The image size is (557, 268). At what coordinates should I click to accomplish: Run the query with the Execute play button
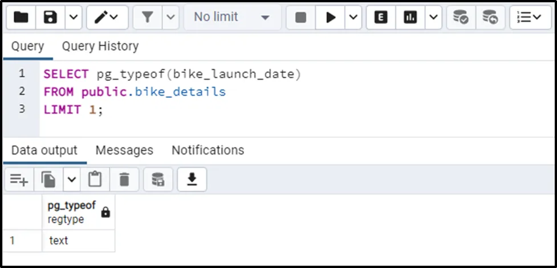pyautogui.click(x=331, y=18)
